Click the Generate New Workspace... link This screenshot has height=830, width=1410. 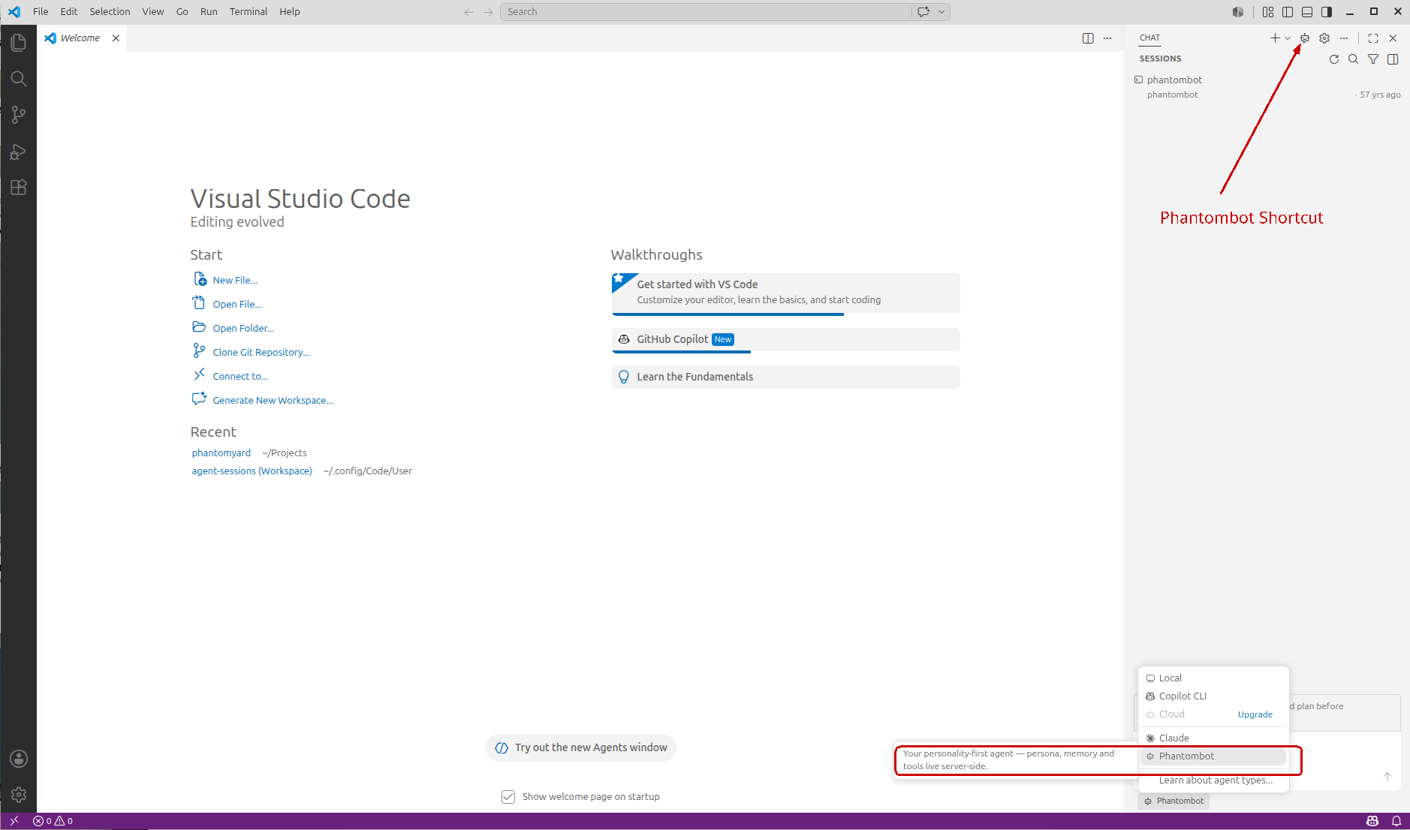(x=273, y=400)
